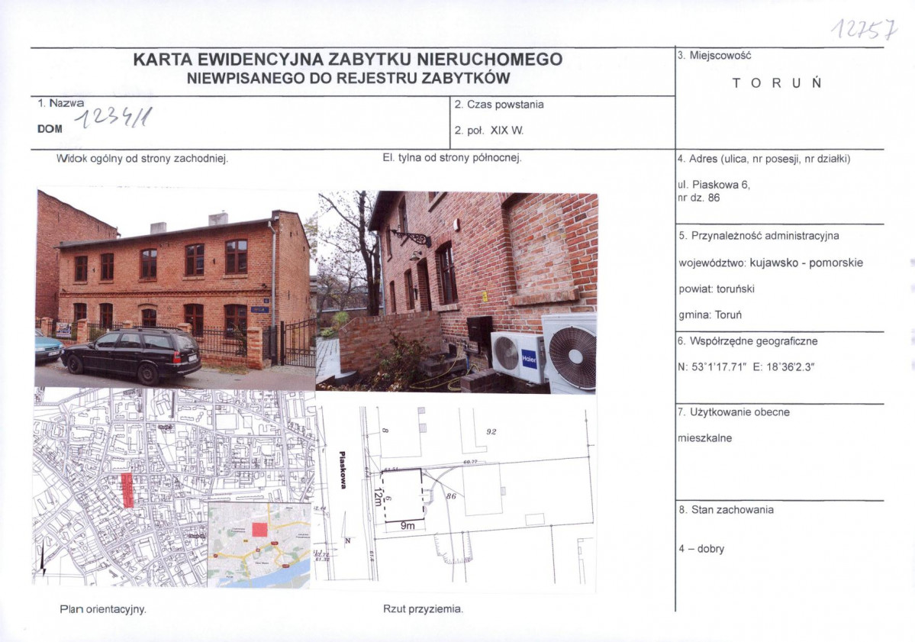
Task: Click the condition value '4 – dobry'
Action: pos(701,549)
